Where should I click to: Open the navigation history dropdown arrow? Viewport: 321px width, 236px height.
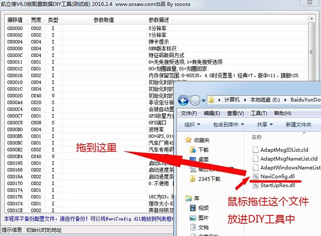pos(203,101)
